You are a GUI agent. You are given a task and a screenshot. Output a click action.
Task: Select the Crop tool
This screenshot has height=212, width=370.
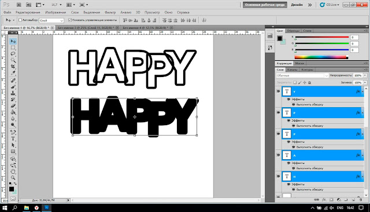coord(13,67)
